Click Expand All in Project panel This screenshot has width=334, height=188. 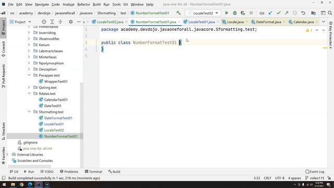click(52, 22)
